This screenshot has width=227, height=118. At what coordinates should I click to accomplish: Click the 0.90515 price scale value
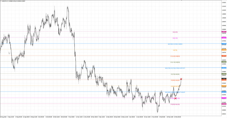pos(224,114)
